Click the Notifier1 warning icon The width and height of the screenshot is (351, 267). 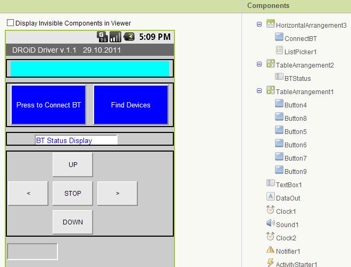click(271, 251)
